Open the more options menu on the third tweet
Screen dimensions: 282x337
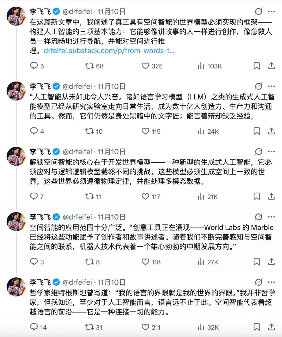[x=272, y=151]
